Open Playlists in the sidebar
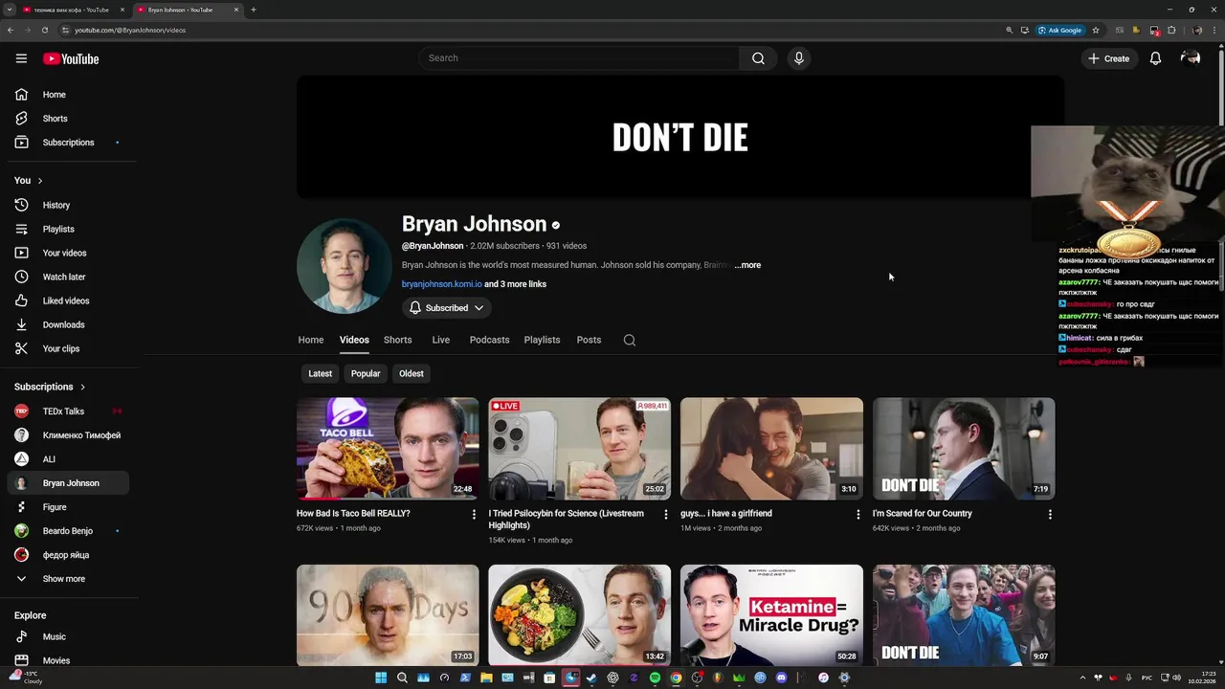This screenshot has width=1225, height=689. (68, 229)
